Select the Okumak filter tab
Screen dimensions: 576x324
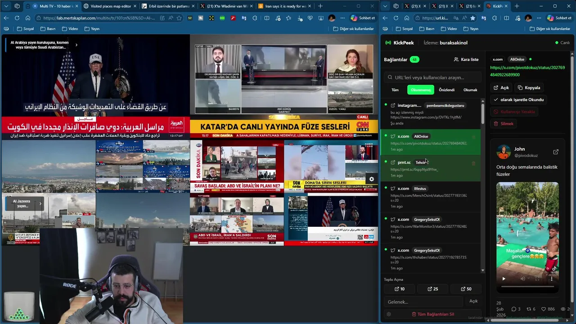470,90
